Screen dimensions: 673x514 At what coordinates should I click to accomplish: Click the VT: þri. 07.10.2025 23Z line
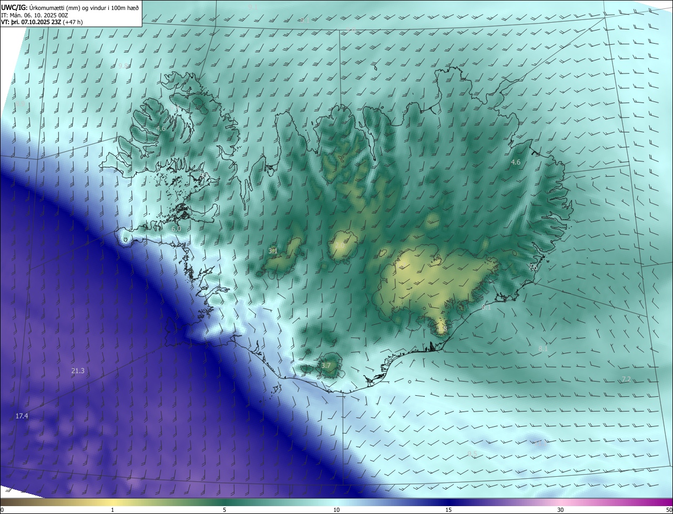31,22
